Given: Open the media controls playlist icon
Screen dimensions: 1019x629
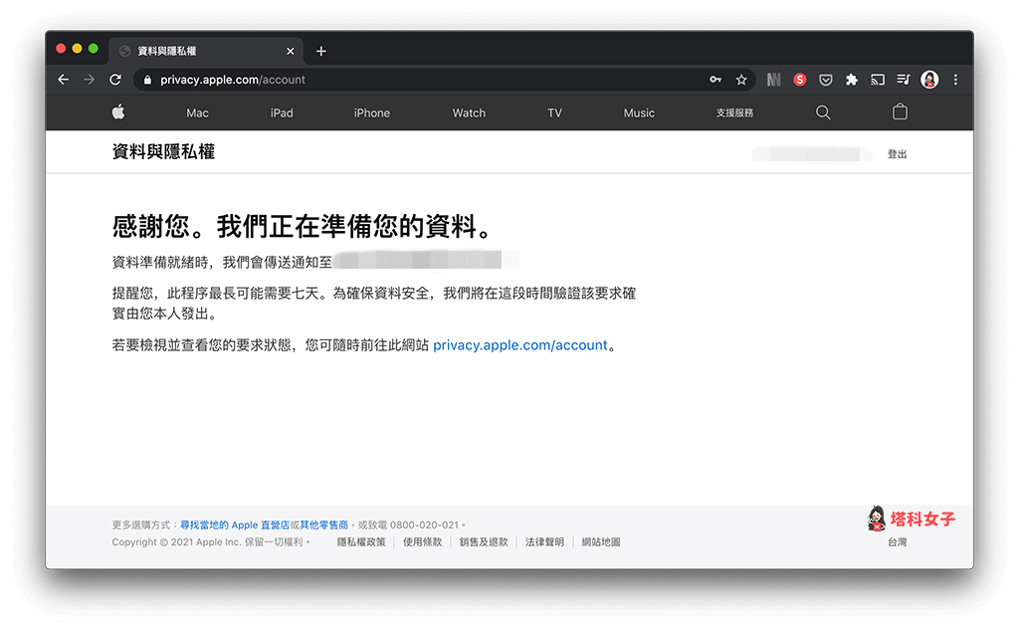Looking at the screenshot, I should click(x=904, y=80).
